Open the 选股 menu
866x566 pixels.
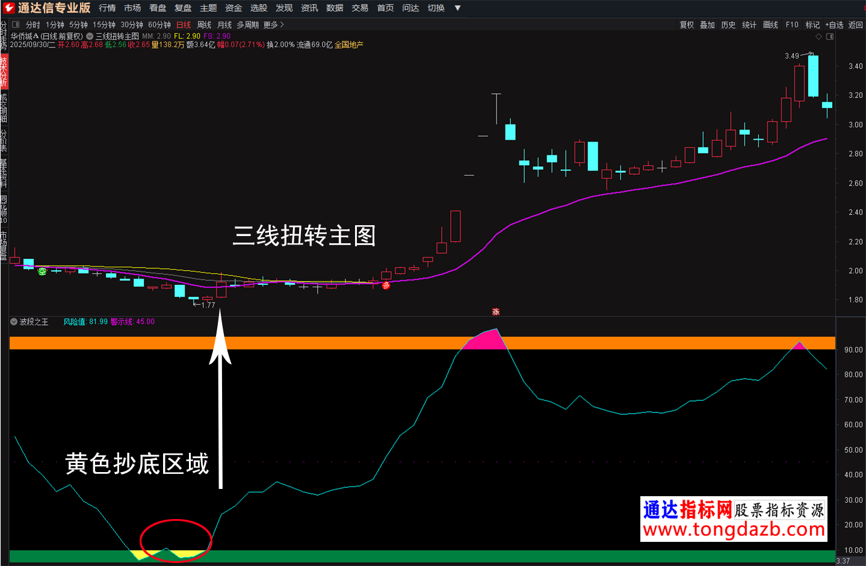[259, 8]
